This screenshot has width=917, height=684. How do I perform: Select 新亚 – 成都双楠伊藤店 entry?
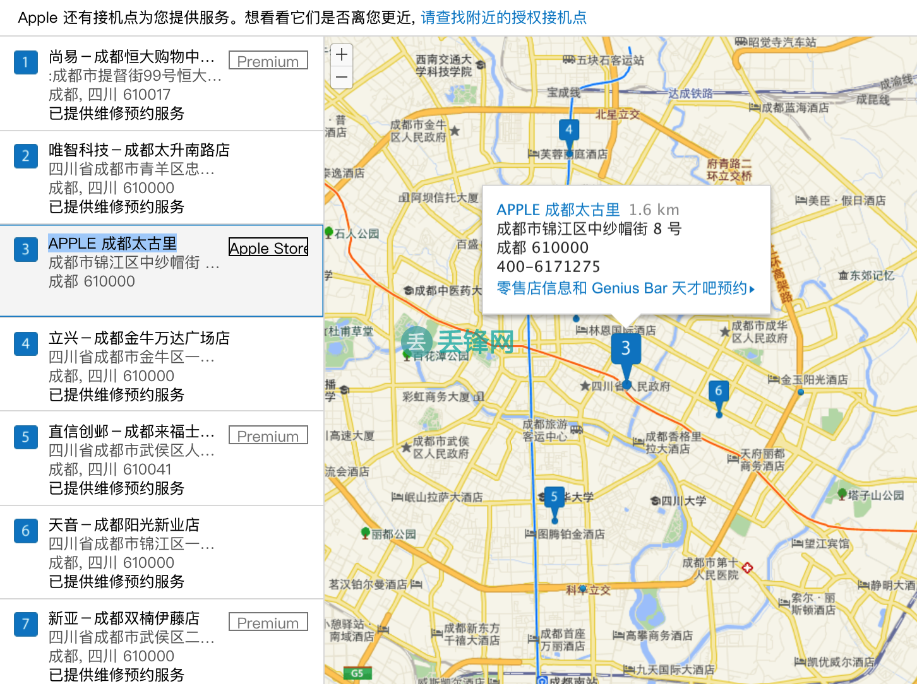[162, 642]
